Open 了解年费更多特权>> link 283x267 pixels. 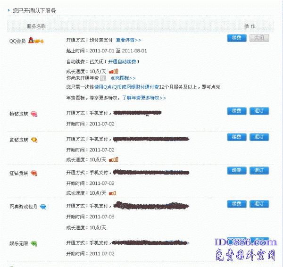click(144, 98)
